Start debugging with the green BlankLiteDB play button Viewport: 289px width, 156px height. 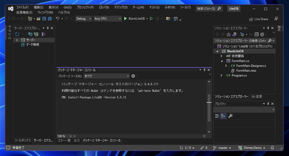click(x=134, y=19)
